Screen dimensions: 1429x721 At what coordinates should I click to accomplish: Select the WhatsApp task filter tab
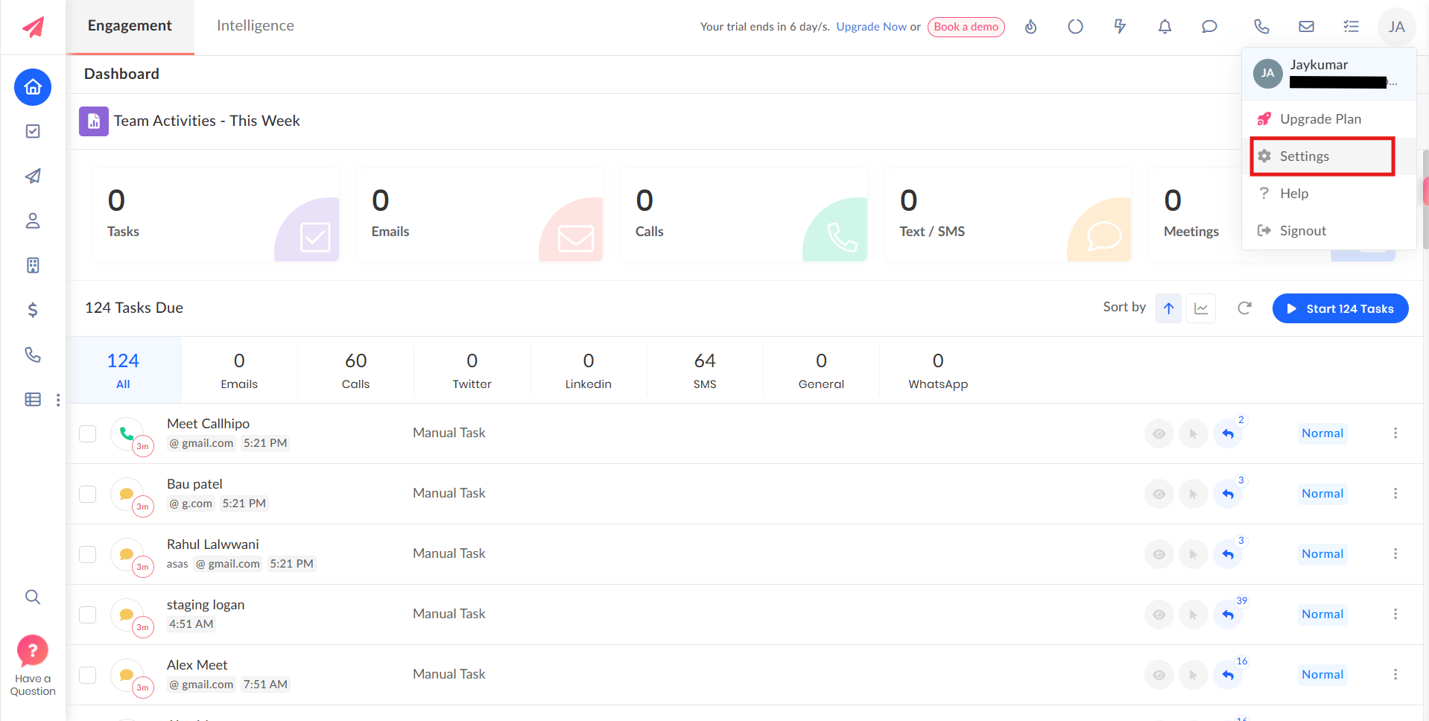pos(938,370)
